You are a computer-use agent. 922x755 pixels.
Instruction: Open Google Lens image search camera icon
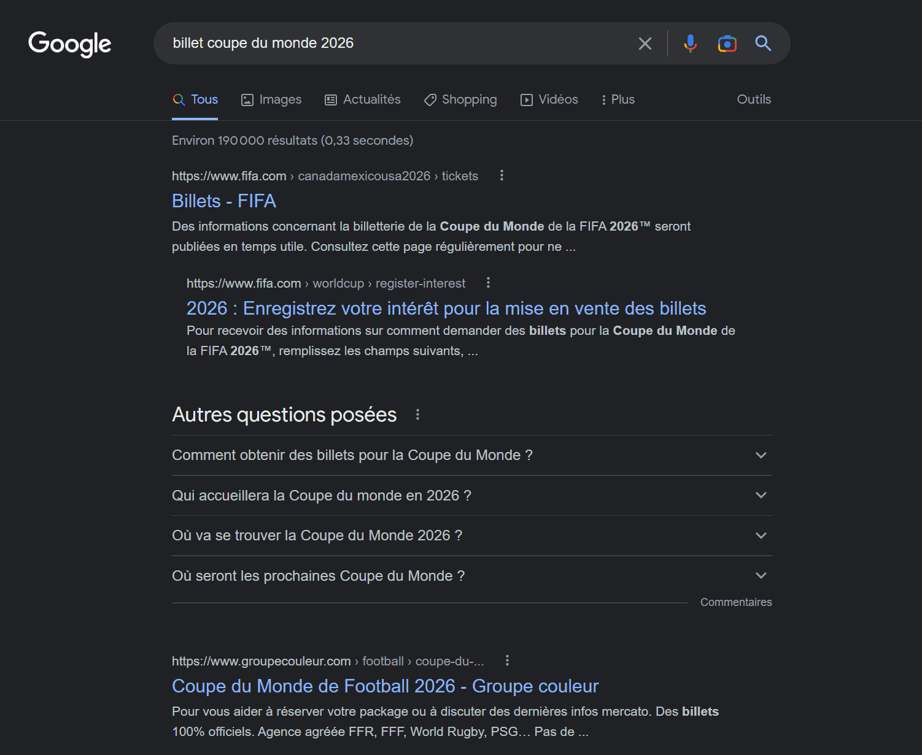pyautogui.click(x=727, y=44)
